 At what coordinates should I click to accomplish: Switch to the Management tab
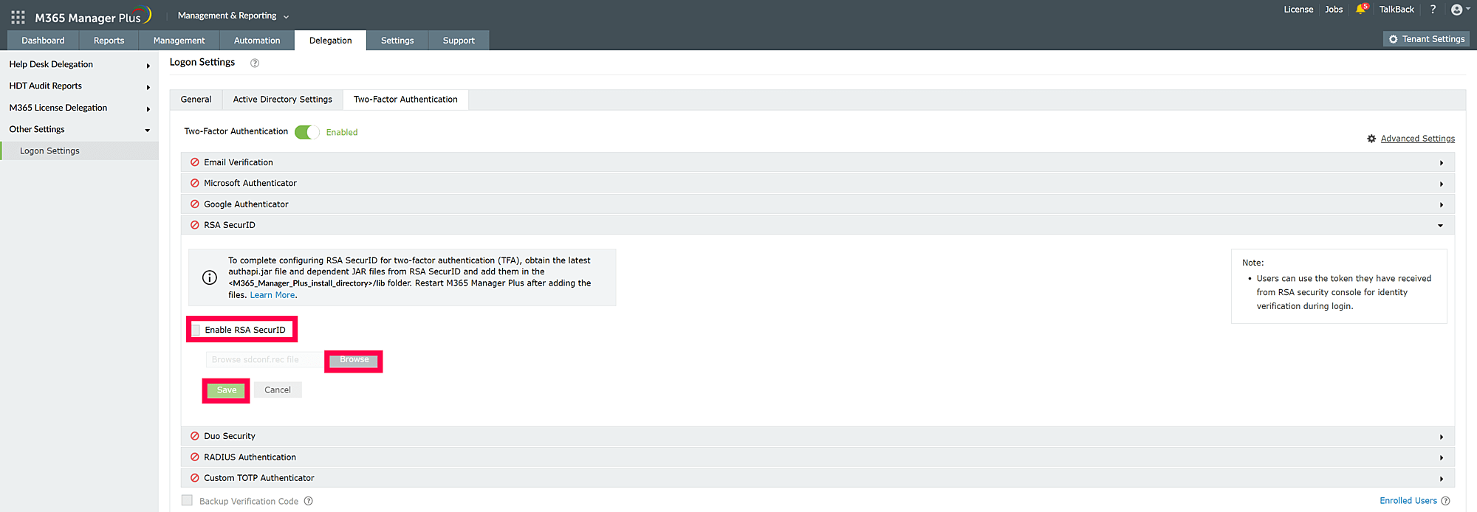point(179,41)
